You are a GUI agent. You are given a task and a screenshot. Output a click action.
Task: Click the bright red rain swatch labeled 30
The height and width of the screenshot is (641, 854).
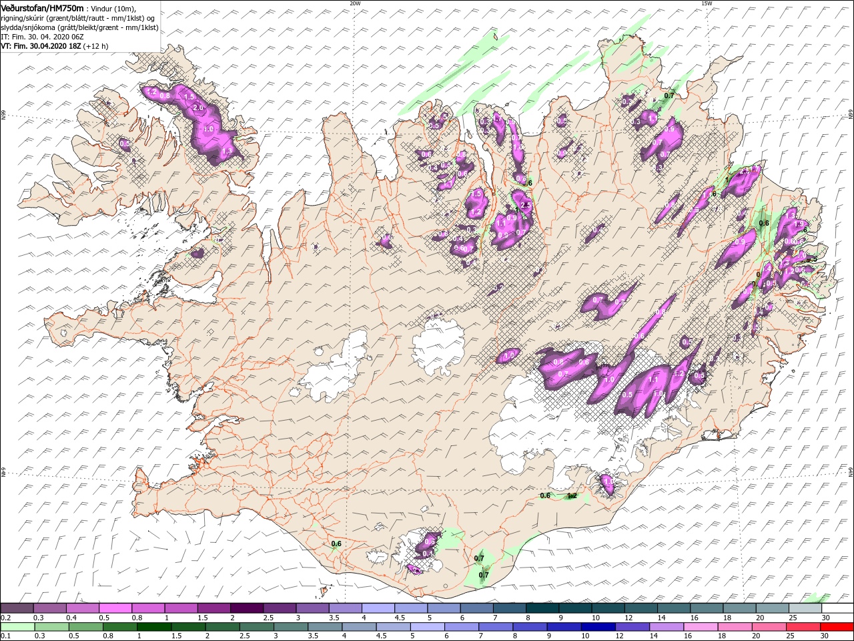[837, 627]
